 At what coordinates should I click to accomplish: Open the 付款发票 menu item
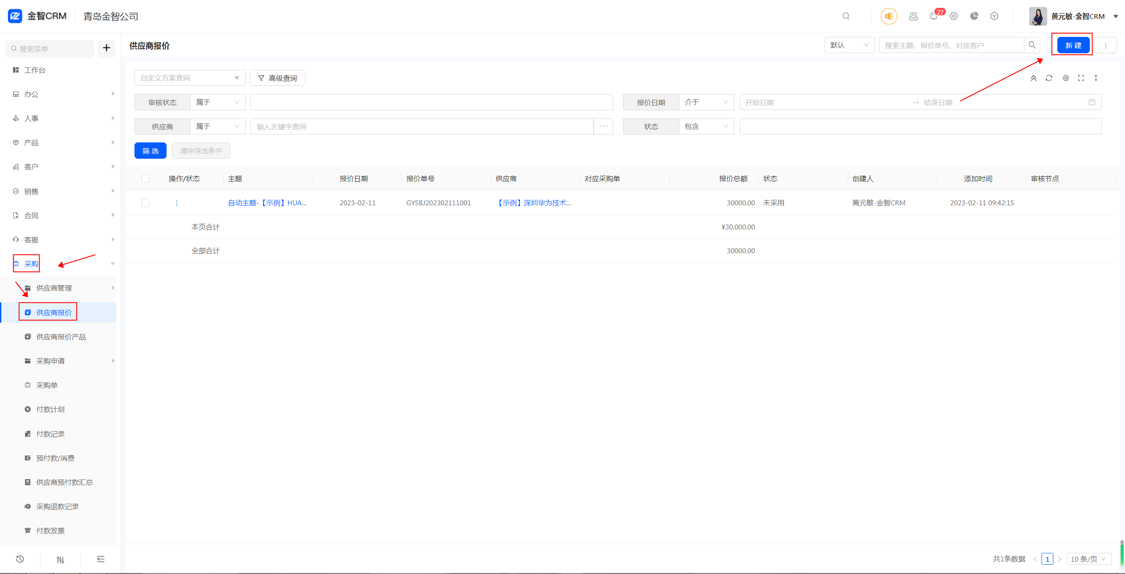58,530
